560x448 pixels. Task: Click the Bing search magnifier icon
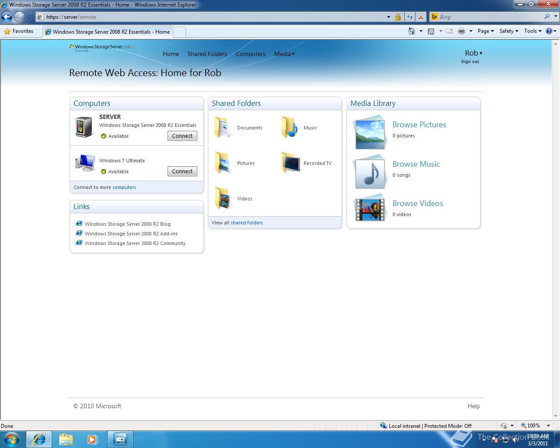547,17
